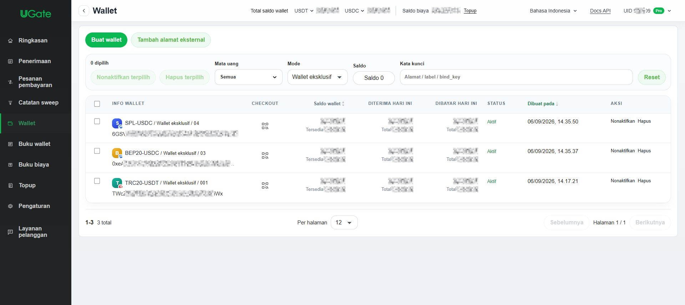Check the TRC20-USDT wallet row checkbox

click(x=97, y=181)
